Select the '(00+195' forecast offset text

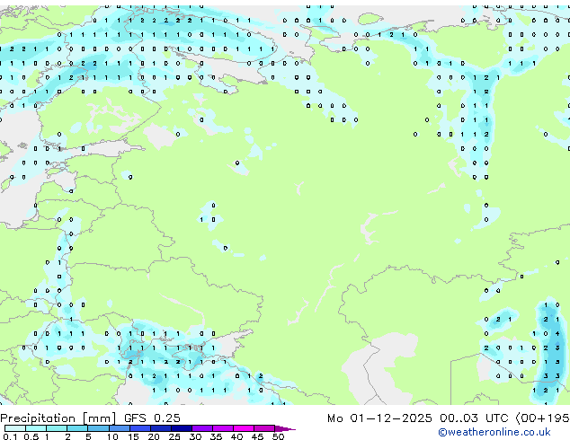[542, 418]
